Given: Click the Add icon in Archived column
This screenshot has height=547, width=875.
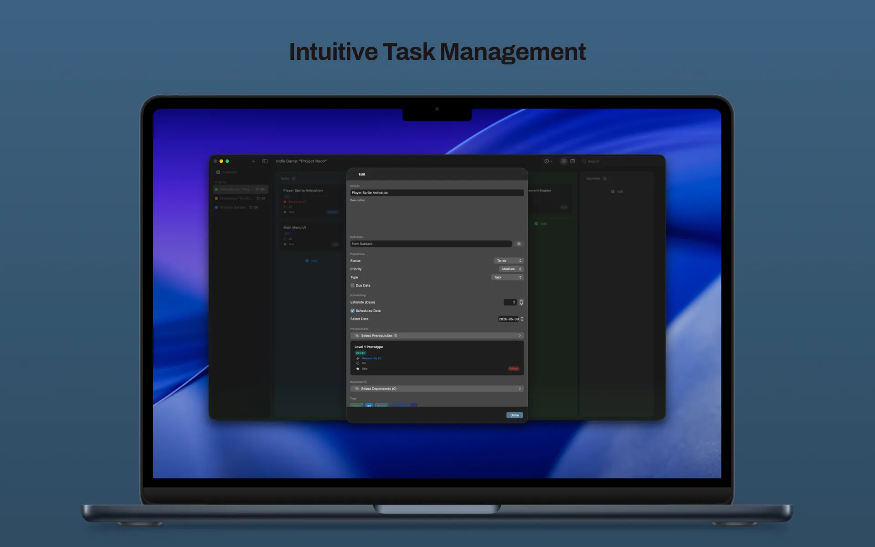Looking at the screenshot, I should tap(612, 191).
